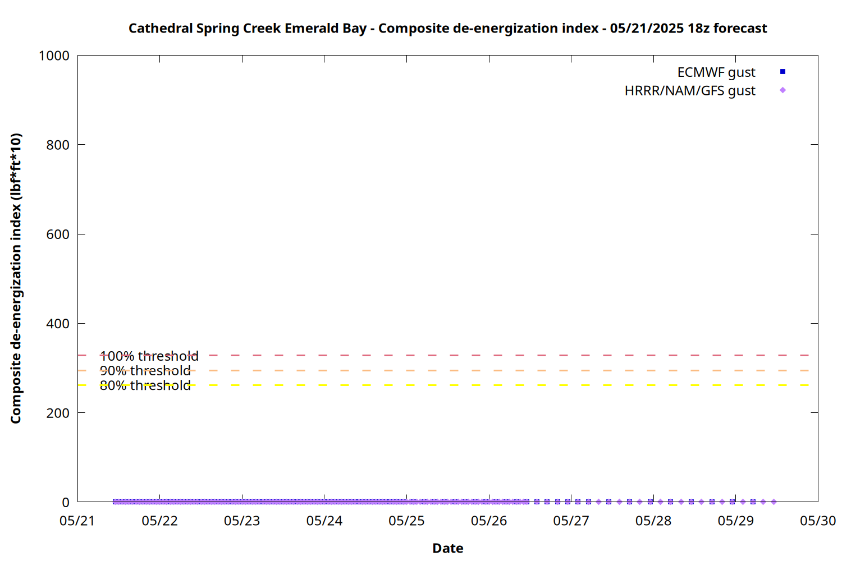Click the x-axis date 05/22
This screenshot has width=842, height=561.
tap(160, 521)
